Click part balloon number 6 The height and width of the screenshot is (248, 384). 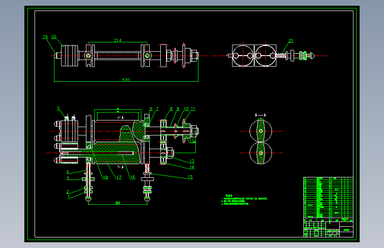(151, 109)
